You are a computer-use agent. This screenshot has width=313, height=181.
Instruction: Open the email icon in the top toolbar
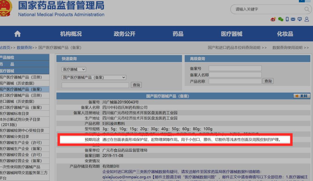pyautogui.click(x=293, y=19)
